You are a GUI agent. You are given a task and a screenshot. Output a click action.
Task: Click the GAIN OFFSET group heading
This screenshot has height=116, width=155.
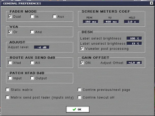point(95,58)
